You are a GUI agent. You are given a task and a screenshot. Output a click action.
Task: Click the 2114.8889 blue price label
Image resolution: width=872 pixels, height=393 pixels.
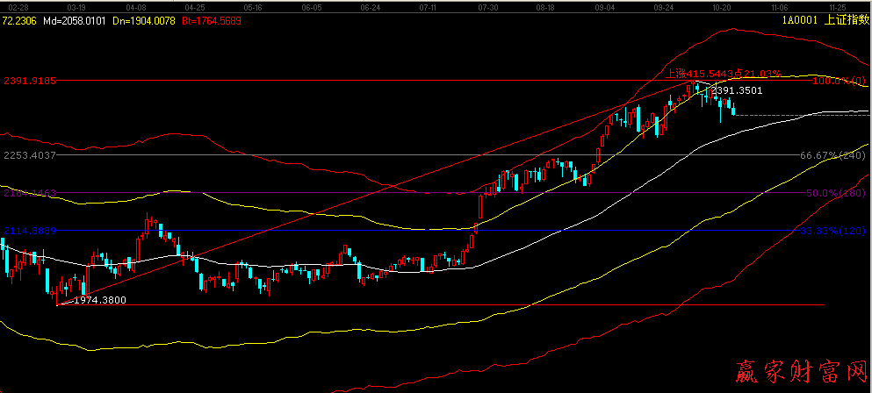[31, 231]
